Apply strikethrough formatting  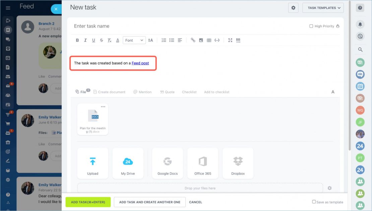click(102, 40)
